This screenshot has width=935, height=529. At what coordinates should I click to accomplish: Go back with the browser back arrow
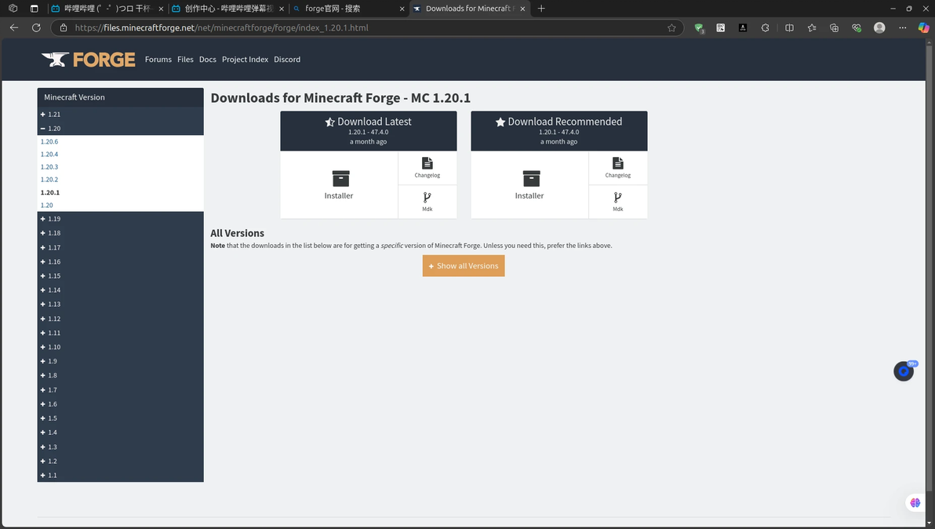point(14,27)
